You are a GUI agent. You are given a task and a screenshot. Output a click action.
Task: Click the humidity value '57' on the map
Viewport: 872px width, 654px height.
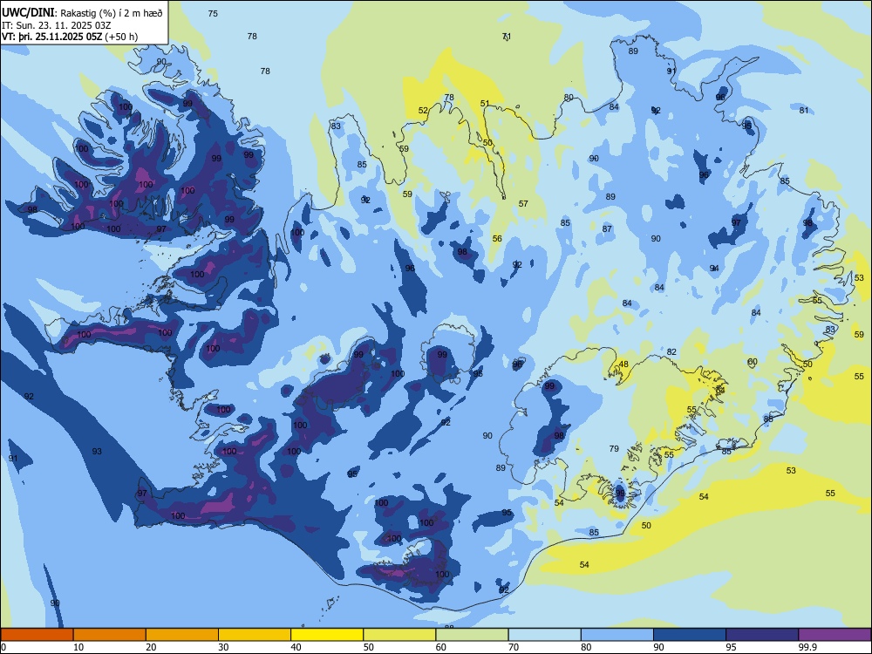click(523, 203)
